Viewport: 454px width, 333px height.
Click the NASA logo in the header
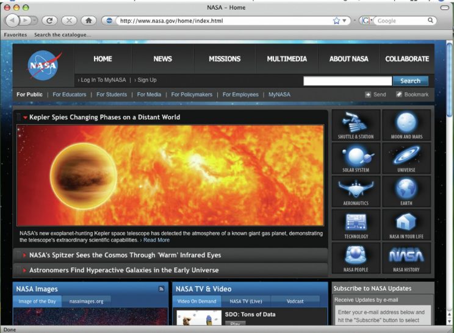tap(44, 65)
